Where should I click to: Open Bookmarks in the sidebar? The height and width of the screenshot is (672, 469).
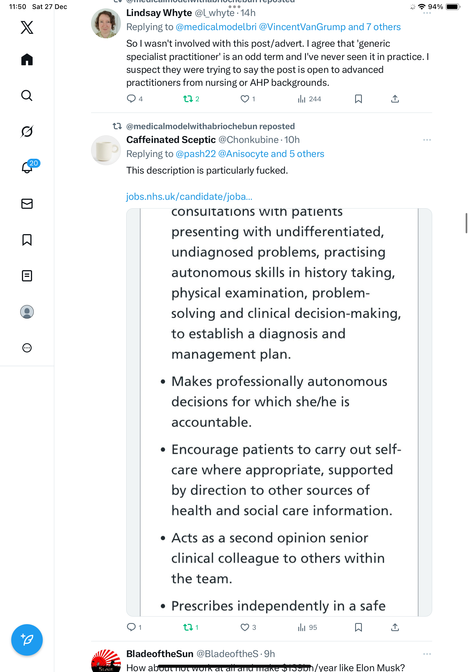(x=27, y=240)
